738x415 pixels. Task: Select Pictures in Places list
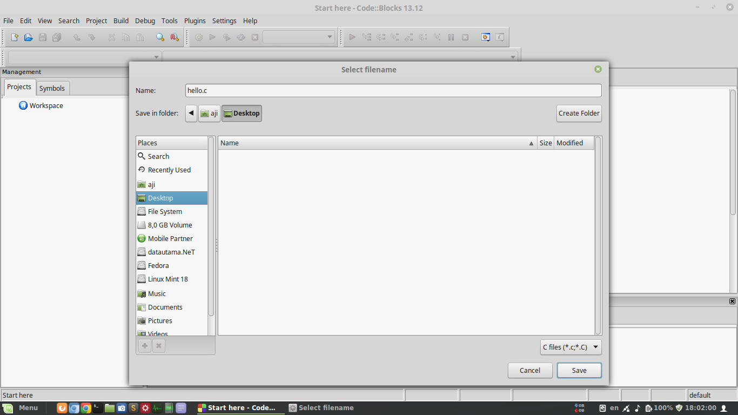click(x=171, y=320)
